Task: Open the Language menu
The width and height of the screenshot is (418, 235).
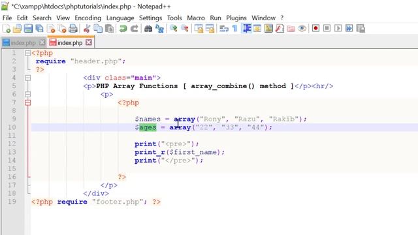Action: (x=120, y=18)
